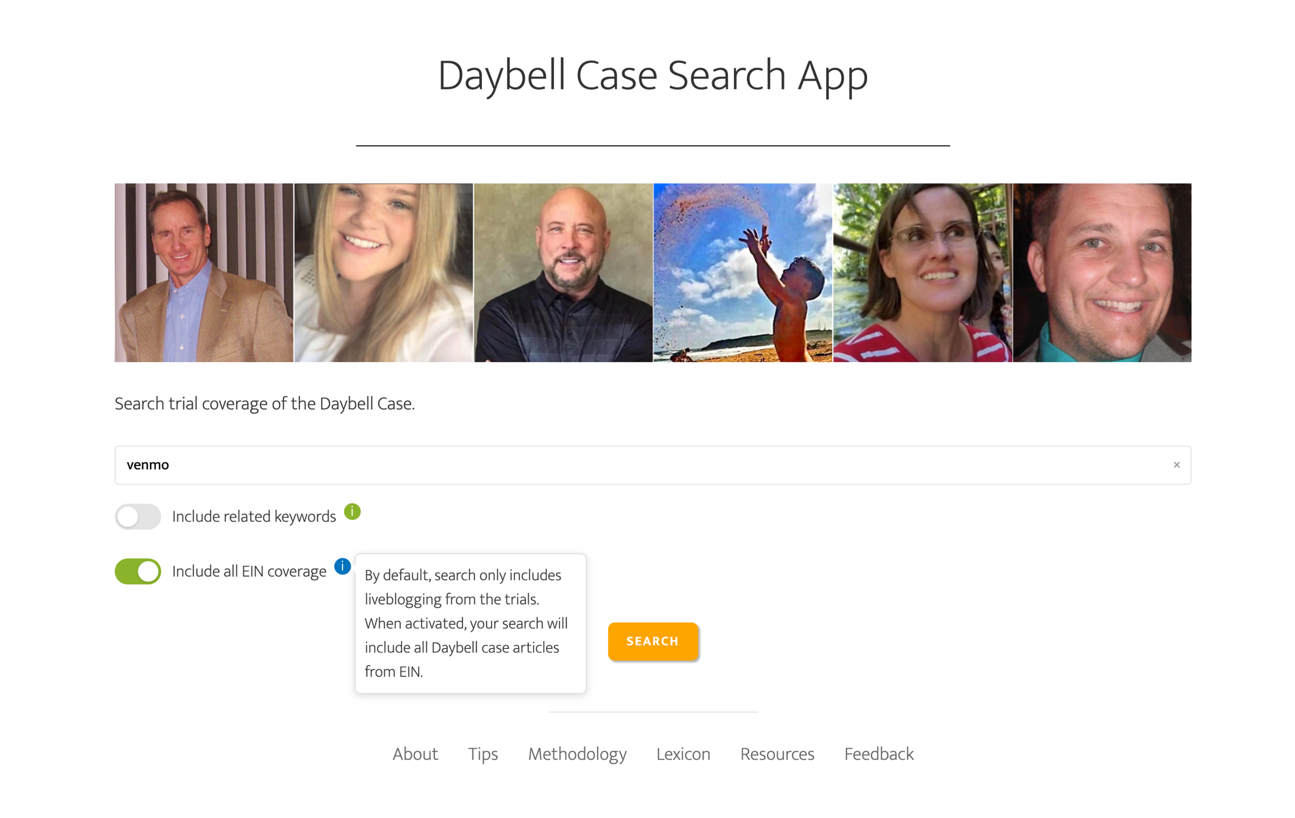Open the About link
1295x818 pixels.
(x=415, y=754)
